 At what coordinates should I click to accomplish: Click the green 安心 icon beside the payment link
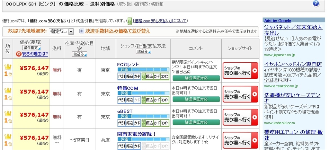coord(129,21)
